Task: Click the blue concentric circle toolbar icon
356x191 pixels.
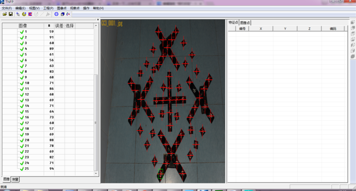Action: pyautogui.click(x=56, y=14)
